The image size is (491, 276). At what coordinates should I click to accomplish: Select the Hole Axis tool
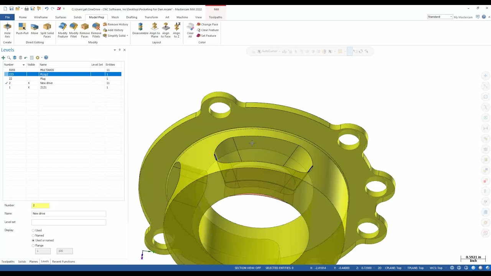click(x=7, y=30)
